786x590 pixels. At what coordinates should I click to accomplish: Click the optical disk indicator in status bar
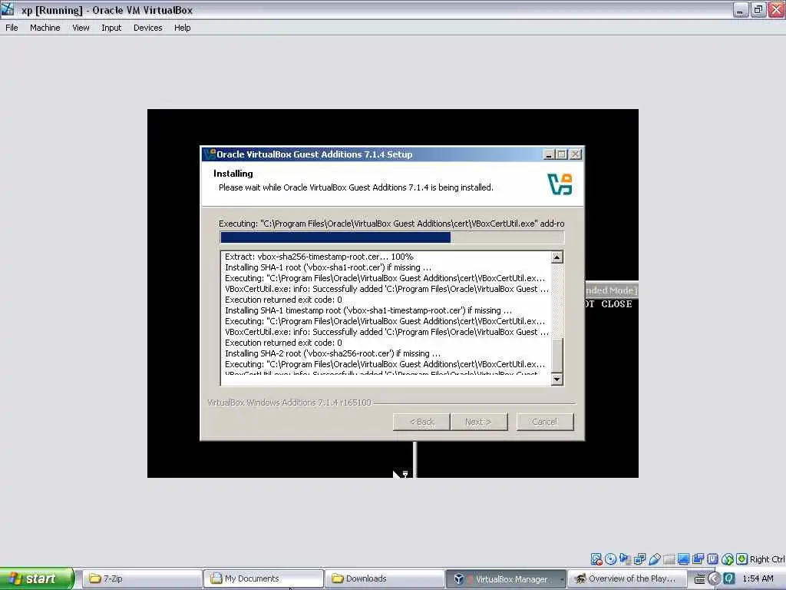tap(610, 559)
